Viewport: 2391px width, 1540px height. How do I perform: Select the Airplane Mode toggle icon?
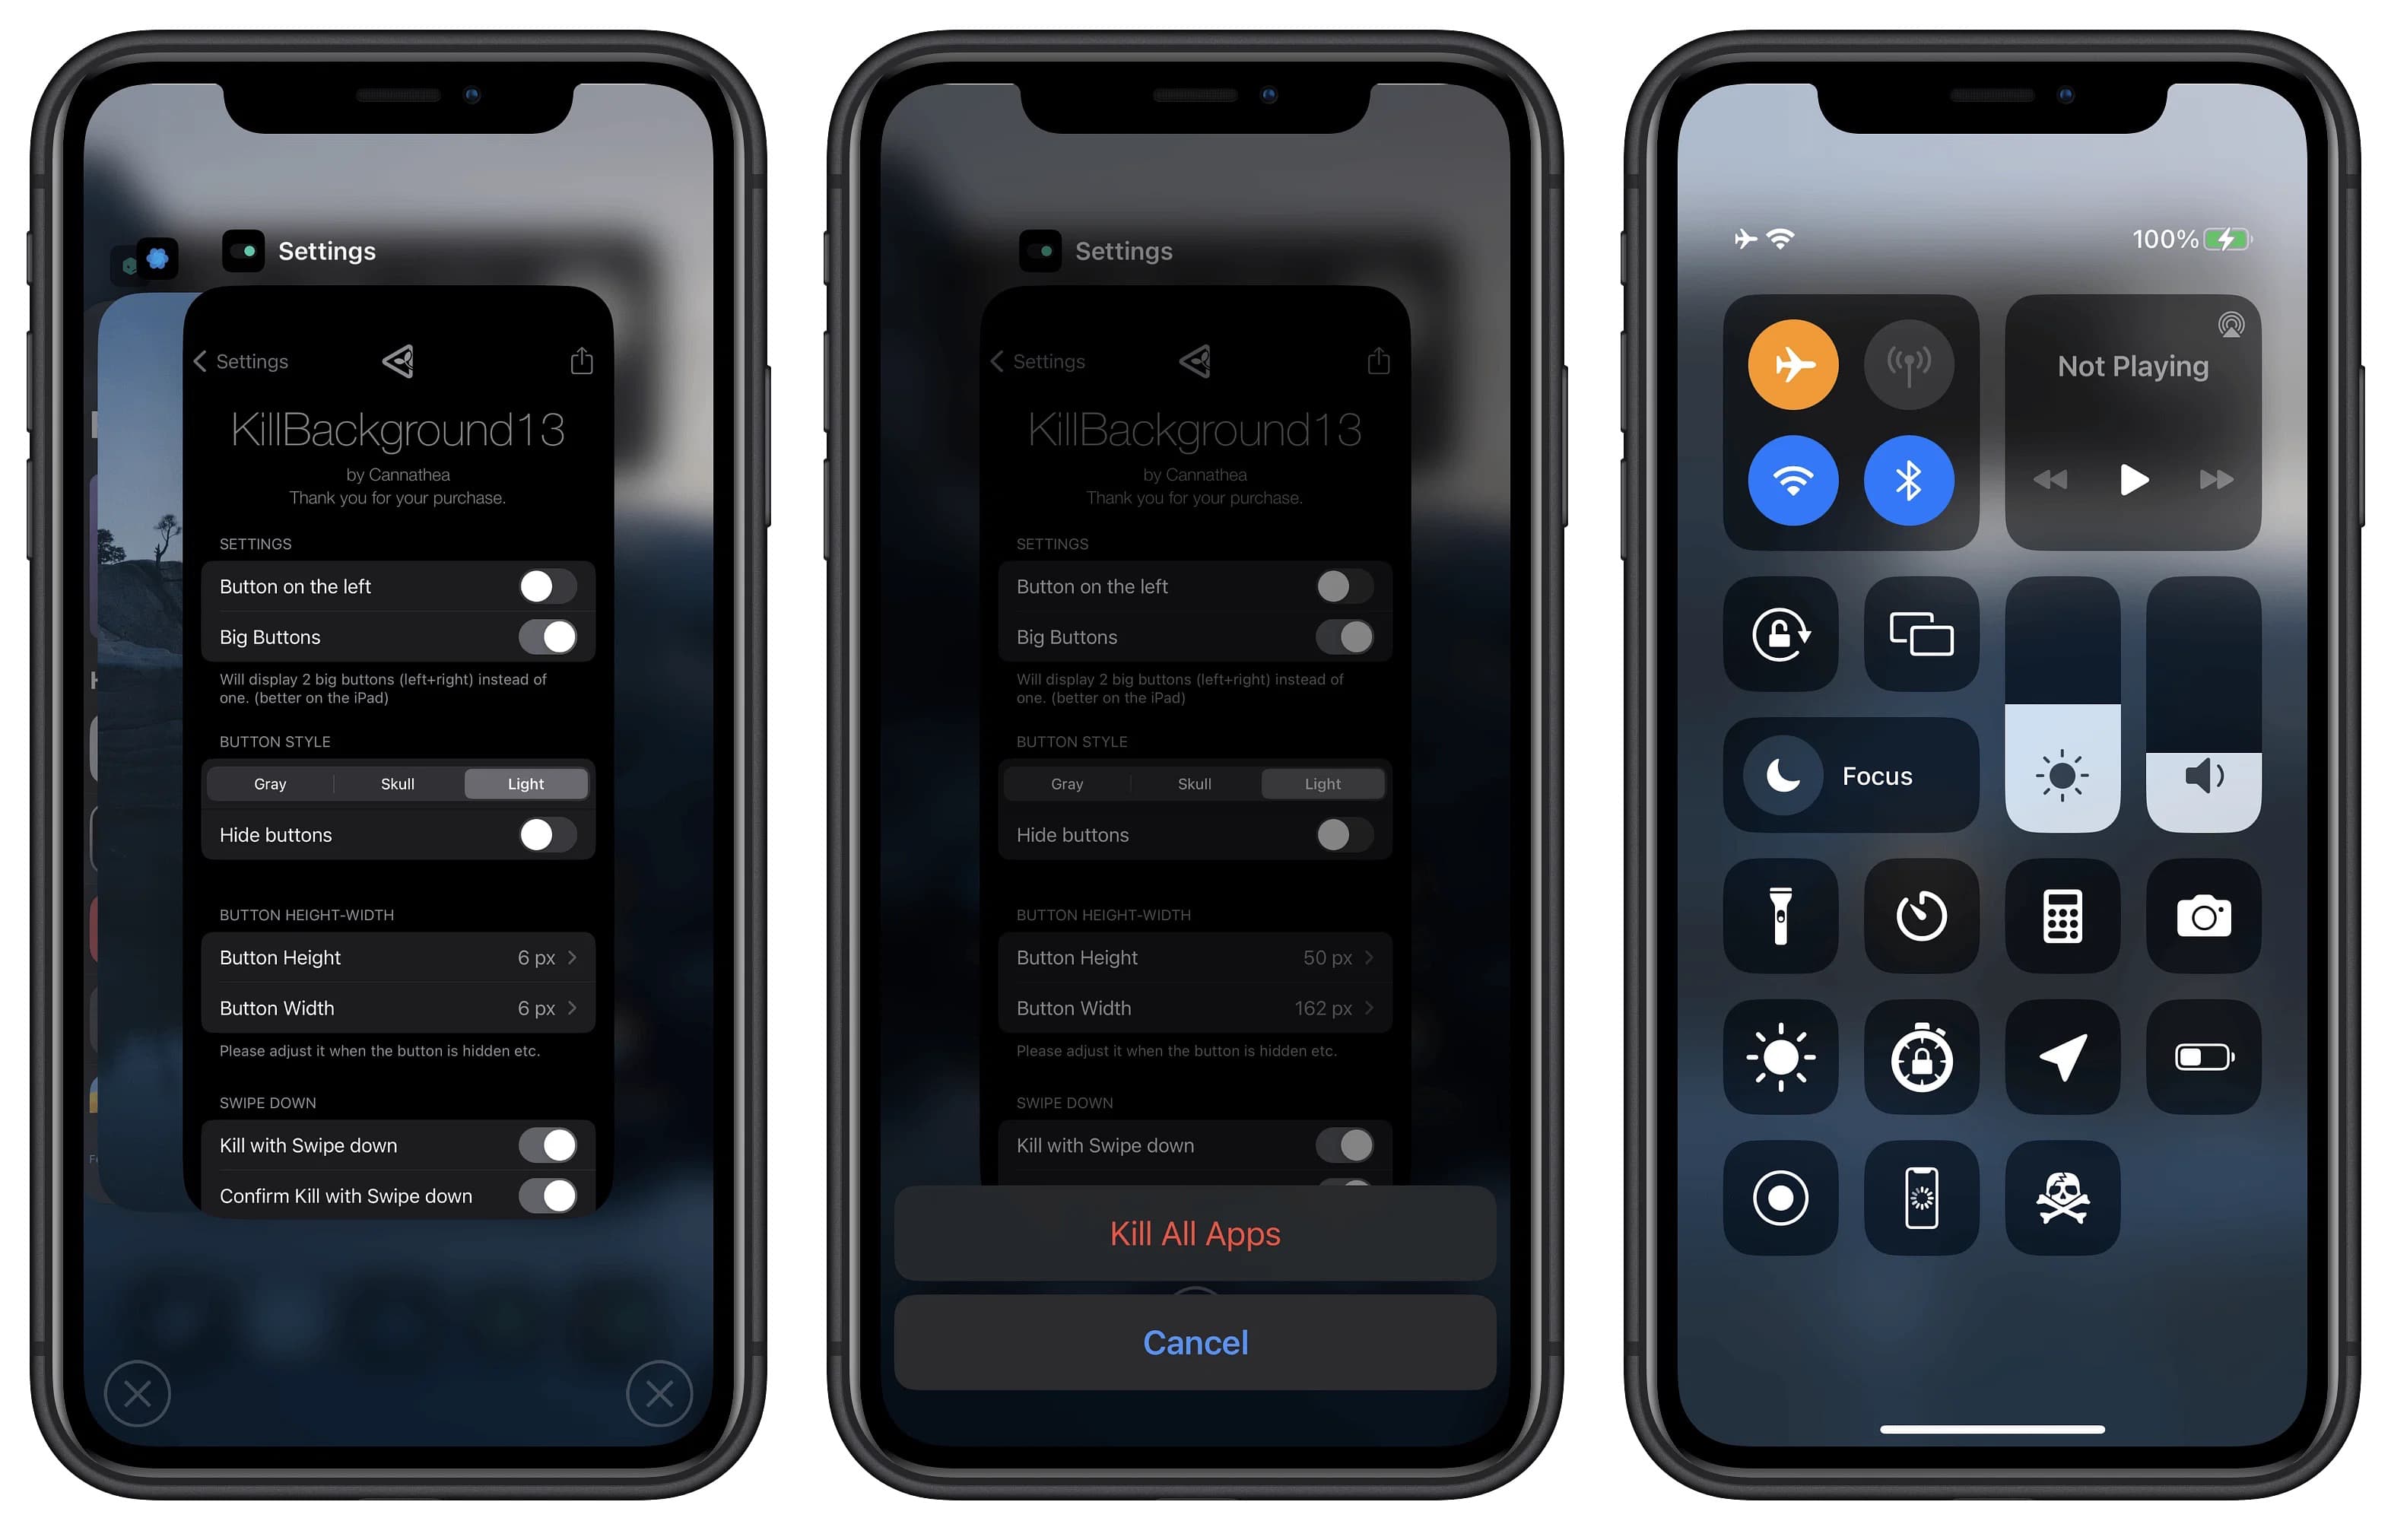[1788, 367]
